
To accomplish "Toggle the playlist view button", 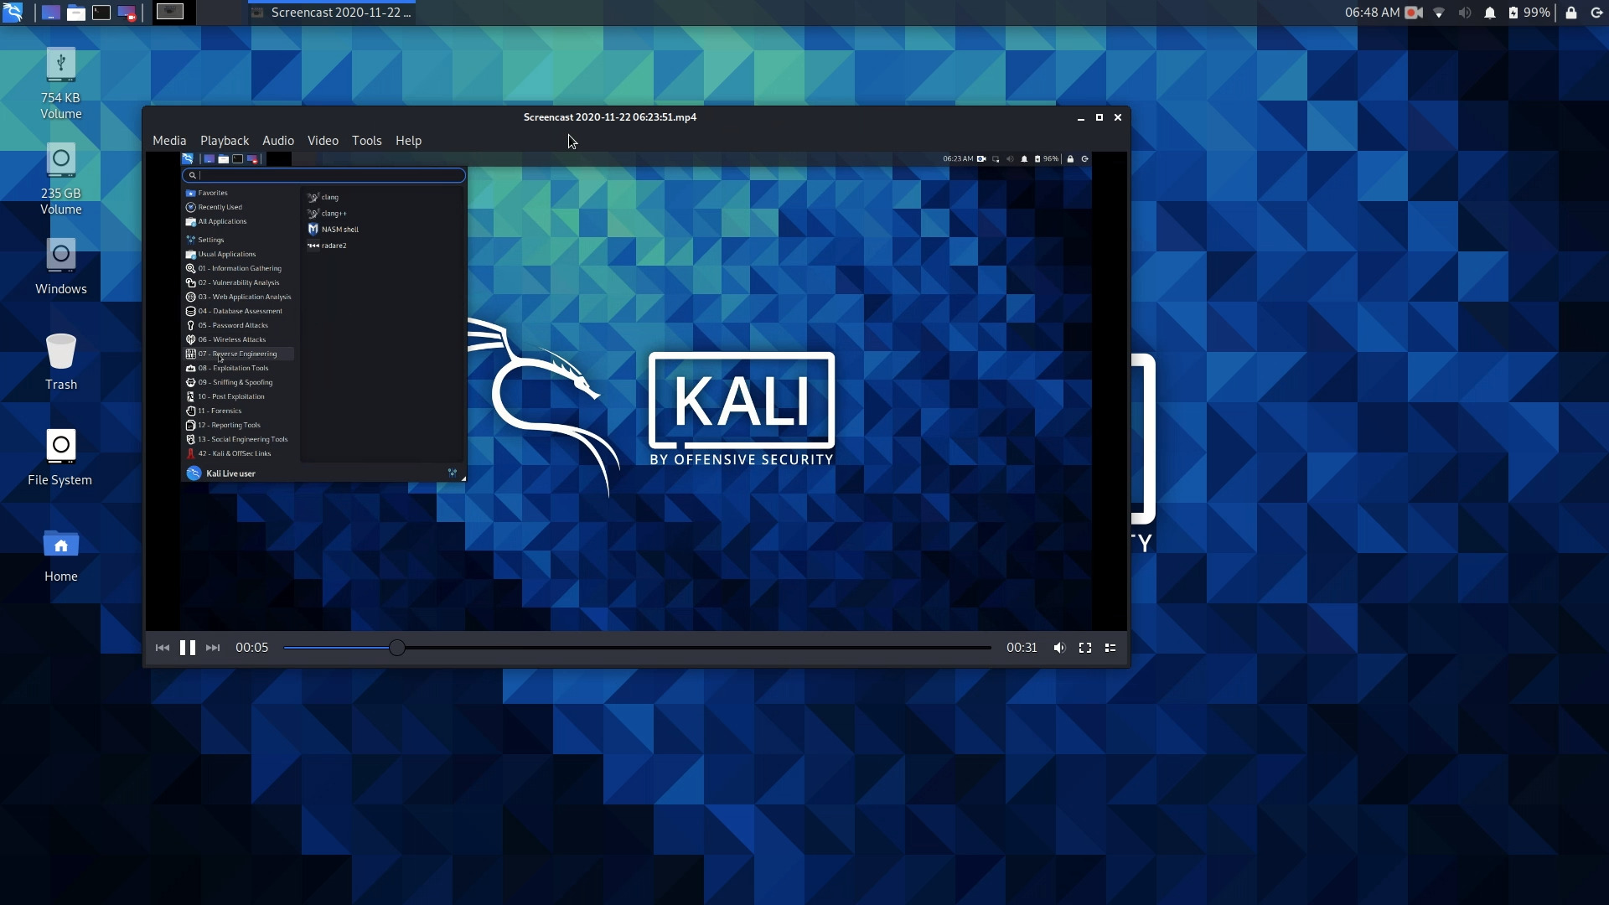I will pyautogui.click(x=1110, y=648).
